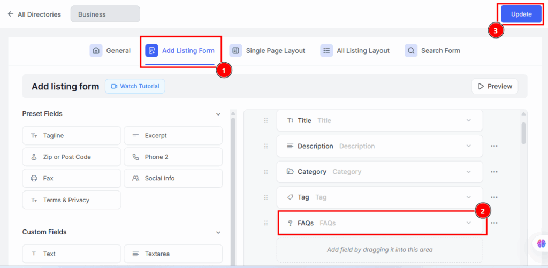The height and width of the screenshot is (268, 548).
Task: Expand the Description field chevron
Action: pyautogui.click(x=469, y=146)
